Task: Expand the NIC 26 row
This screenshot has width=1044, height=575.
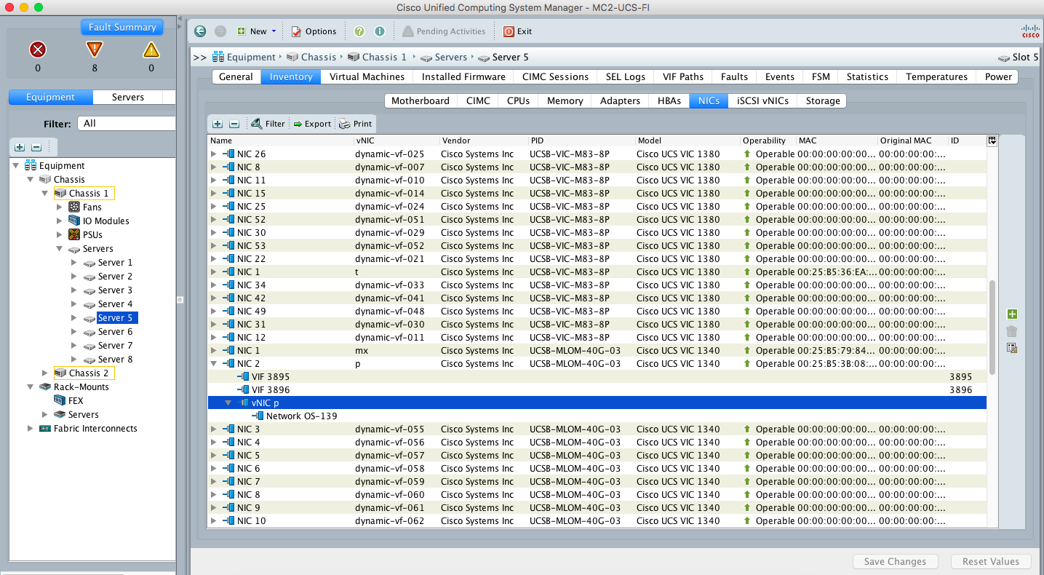Action: [x=213, y=154]
